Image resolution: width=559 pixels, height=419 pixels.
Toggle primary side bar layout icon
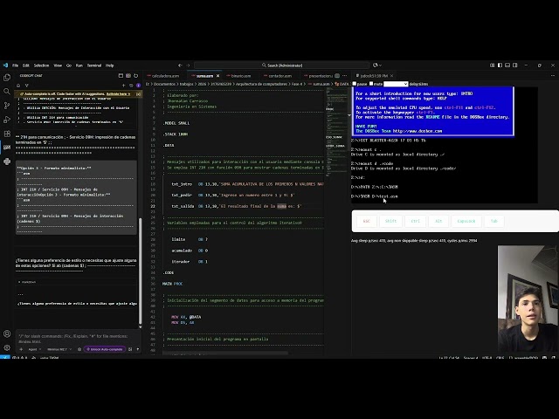click(500, 65)
